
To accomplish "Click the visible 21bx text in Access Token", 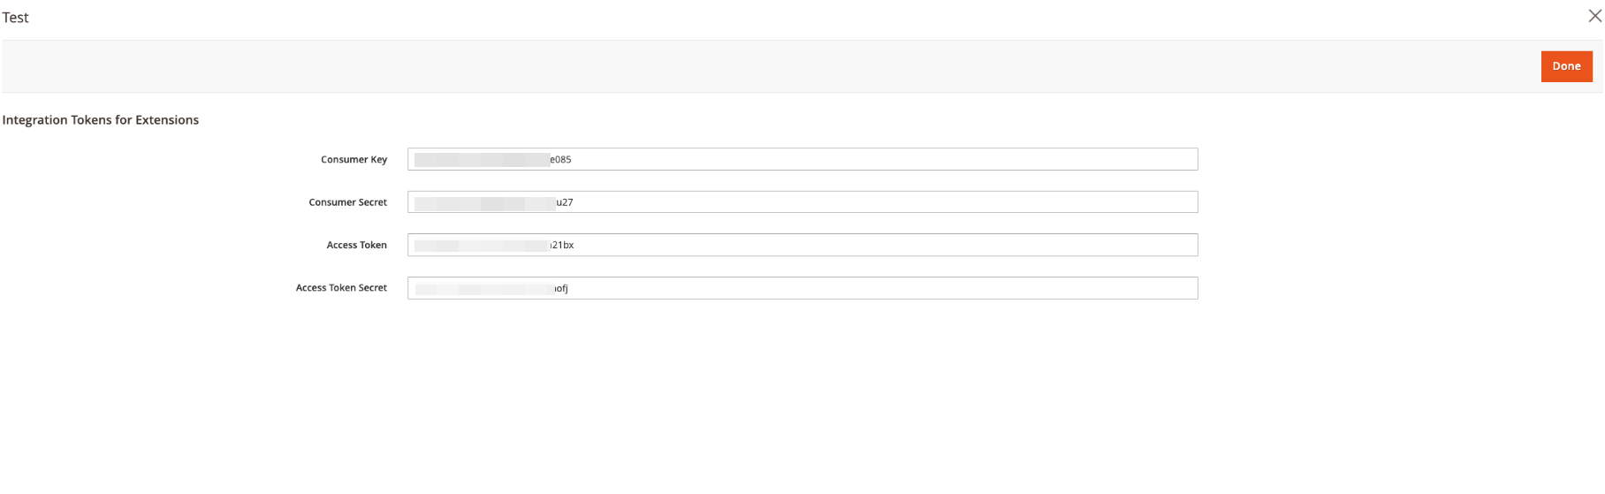I will coord(563,245).
